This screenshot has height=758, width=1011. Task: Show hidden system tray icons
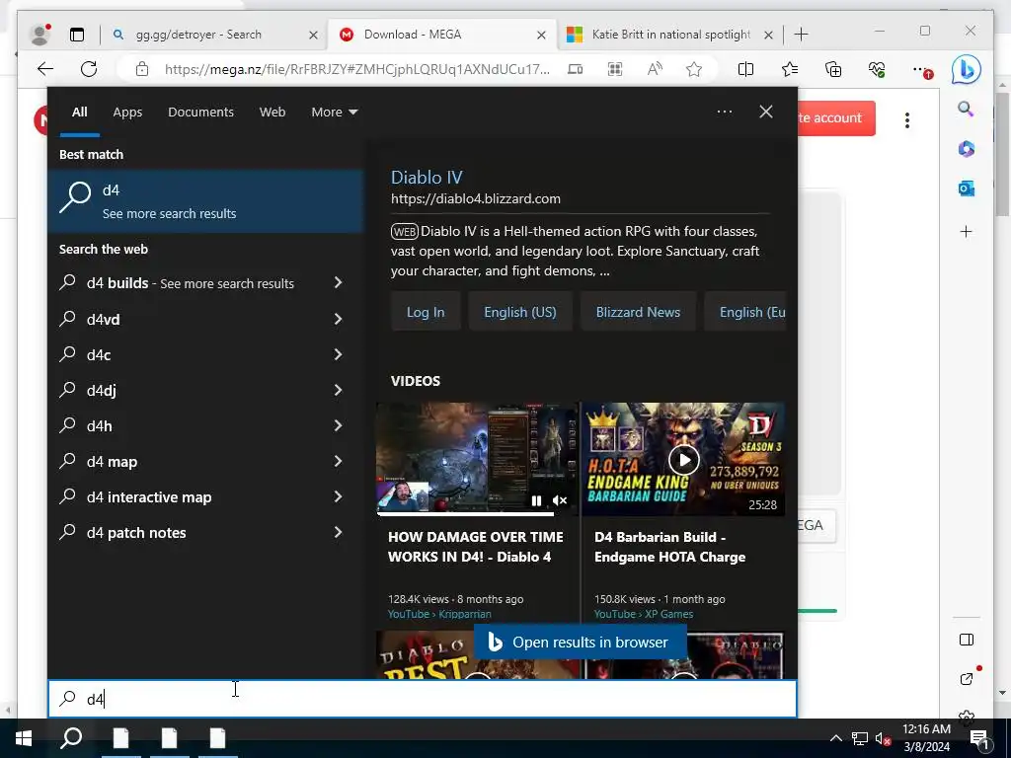tap(835, 738)
